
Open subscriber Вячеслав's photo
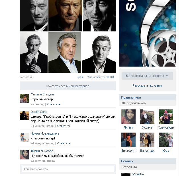coord(147,140)
